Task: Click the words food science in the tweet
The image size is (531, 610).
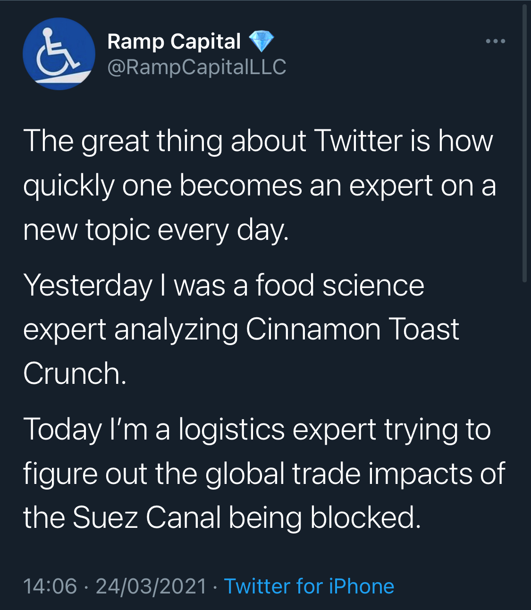Action: [340, 285]
